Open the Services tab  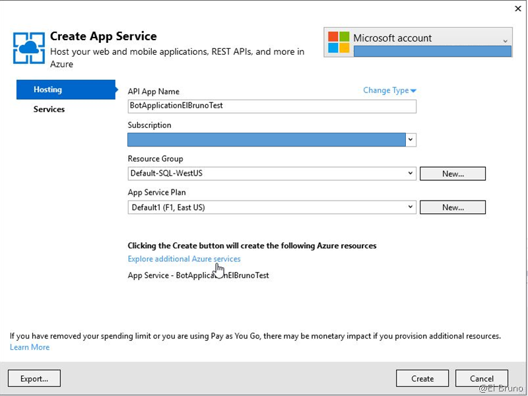tap(49, 110)
